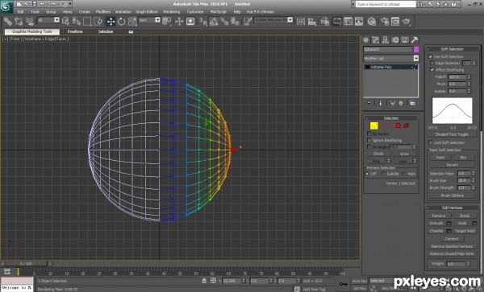Click the Mirror tool icon
This screenshot has width=484, height=292.
click(301, 21)
